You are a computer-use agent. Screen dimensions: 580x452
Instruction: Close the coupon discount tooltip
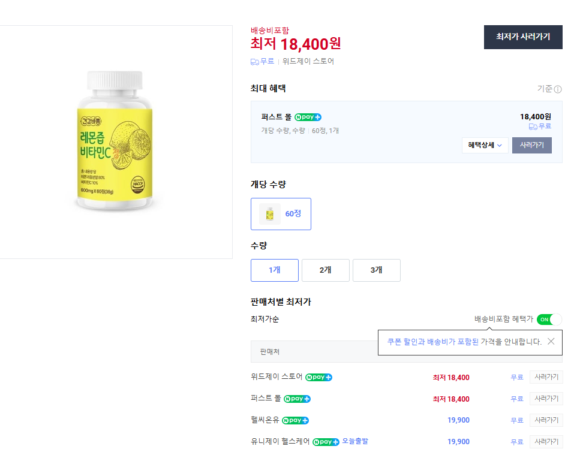pyautogui.click(x=551, y=342)
